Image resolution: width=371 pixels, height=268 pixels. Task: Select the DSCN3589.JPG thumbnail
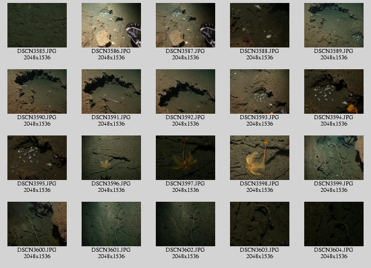coord(334,25)
